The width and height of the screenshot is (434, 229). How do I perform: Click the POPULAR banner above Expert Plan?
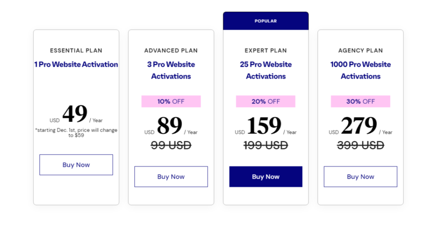(266, 21)
